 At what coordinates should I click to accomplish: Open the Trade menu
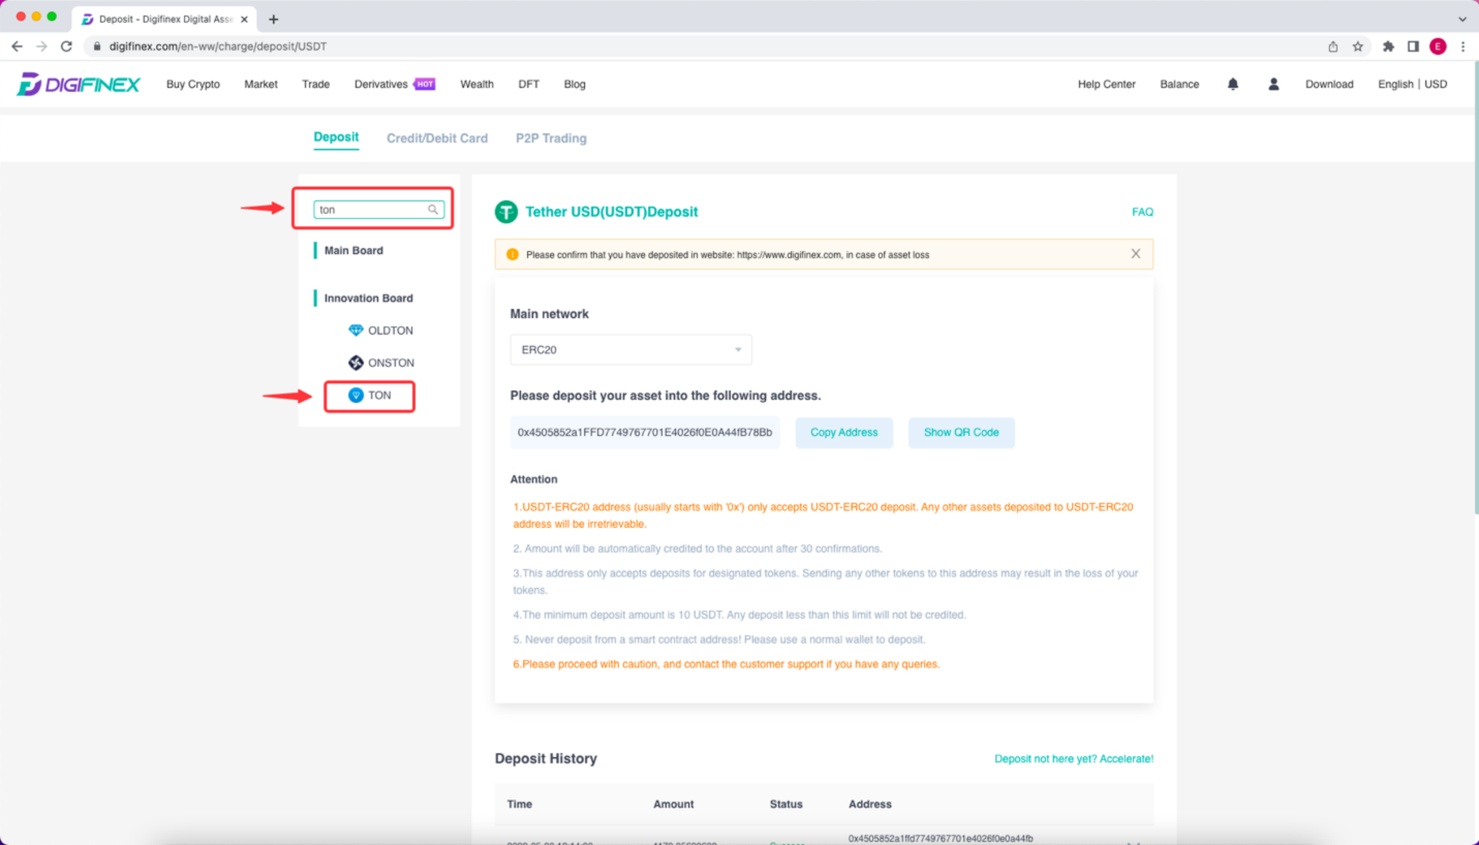(x=316, y=84)
